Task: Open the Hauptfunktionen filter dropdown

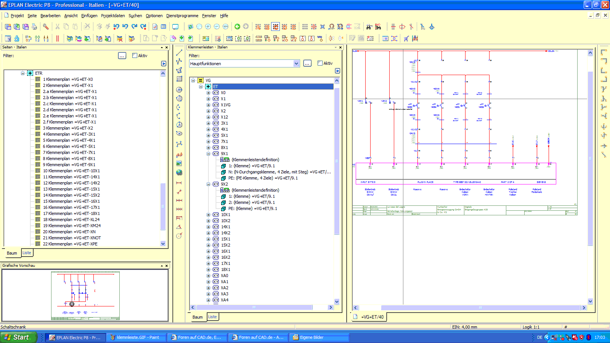Action: pos(297,64)
